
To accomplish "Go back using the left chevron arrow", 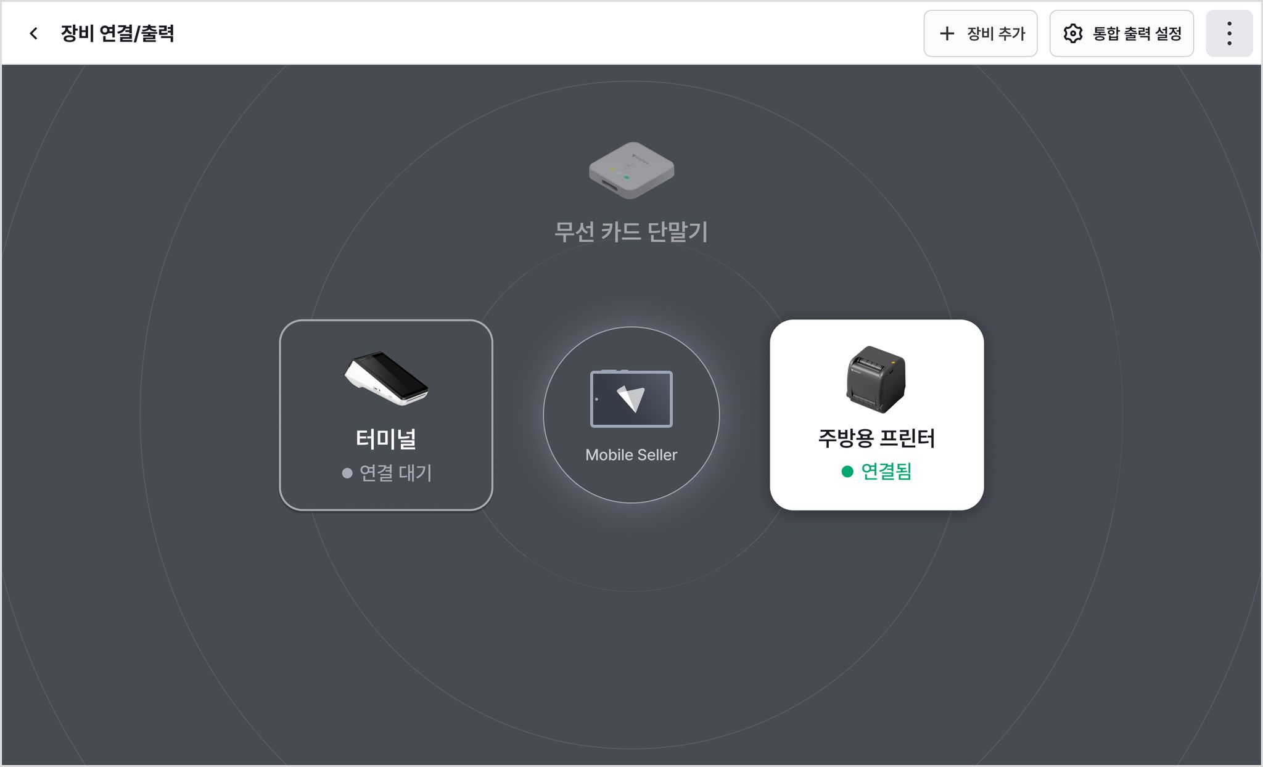I will click(x=34, y=33).
